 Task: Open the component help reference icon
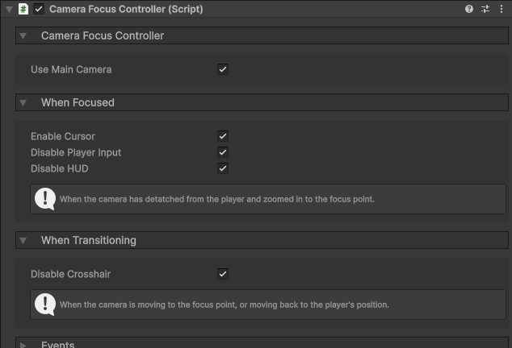[469, 9]
